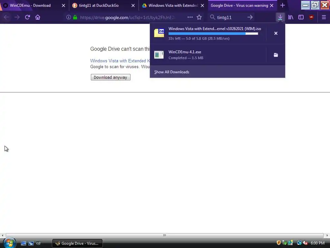The width and height of the screenshot is (330, 248).
Task: Click the Windows Vista ISO download entry name
Action: pos(215,29)
